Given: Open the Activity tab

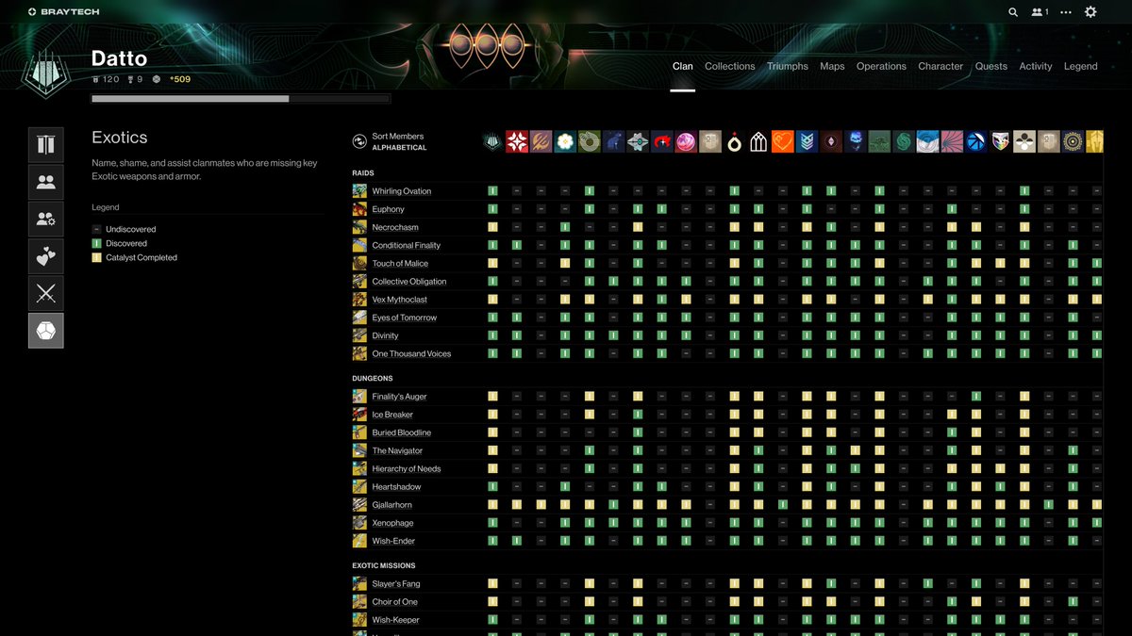Looking at the screenshot, I should pyautogui.click(x=1036, y=66).
